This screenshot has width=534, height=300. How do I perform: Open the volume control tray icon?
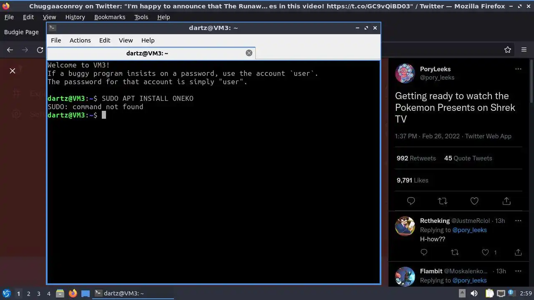click(474, 293)
